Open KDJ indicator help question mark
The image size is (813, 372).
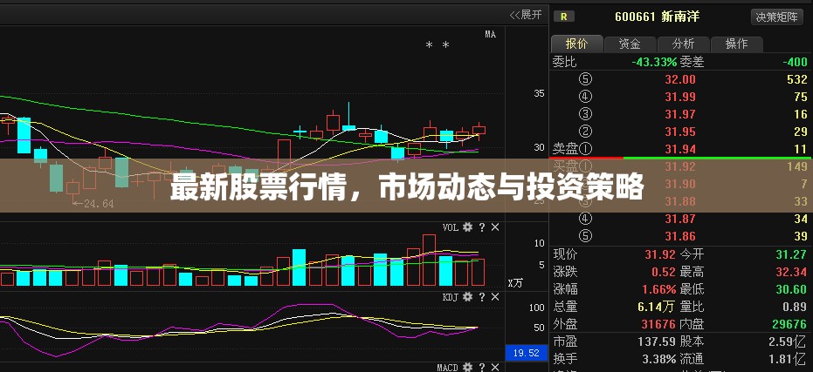pos(482,297)
